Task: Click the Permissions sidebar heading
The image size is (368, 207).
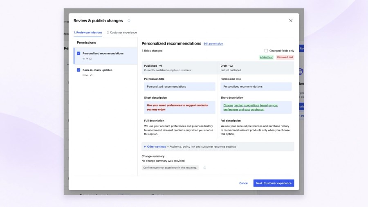Action: 86,43
